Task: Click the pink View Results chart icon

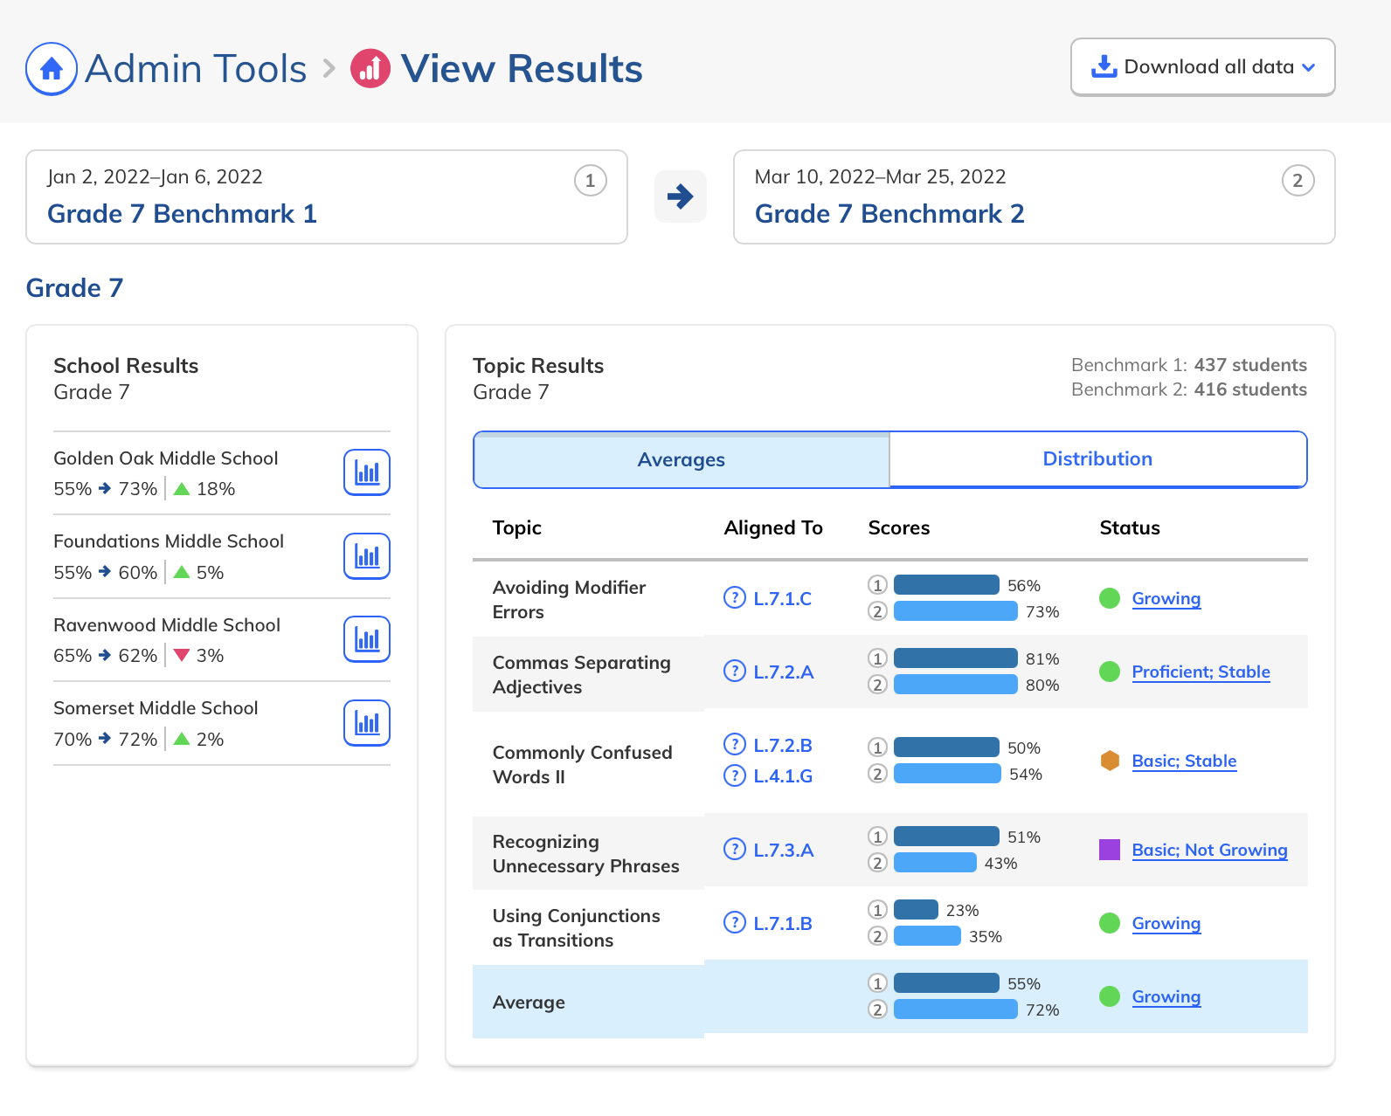Action: 370,69
